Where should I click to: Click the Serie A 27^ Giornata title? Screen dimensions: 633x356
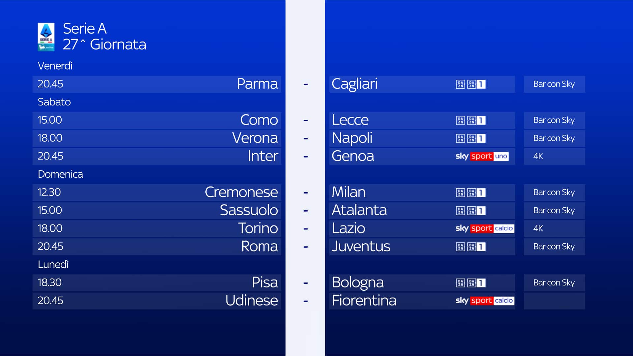104,37
